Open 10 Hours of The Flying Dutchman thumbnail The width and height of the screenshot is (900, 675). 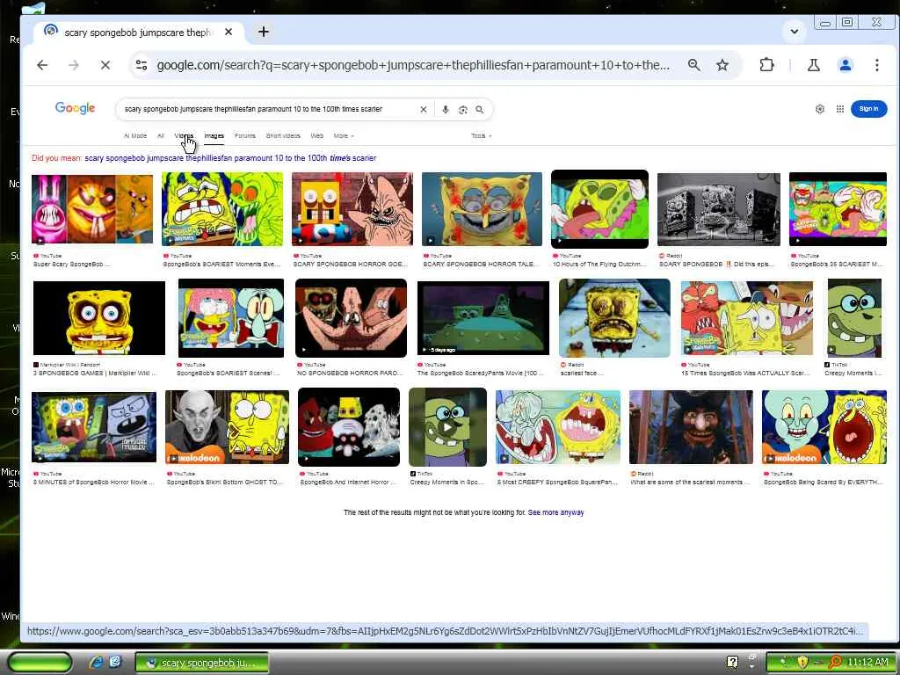tap(599, 209)
